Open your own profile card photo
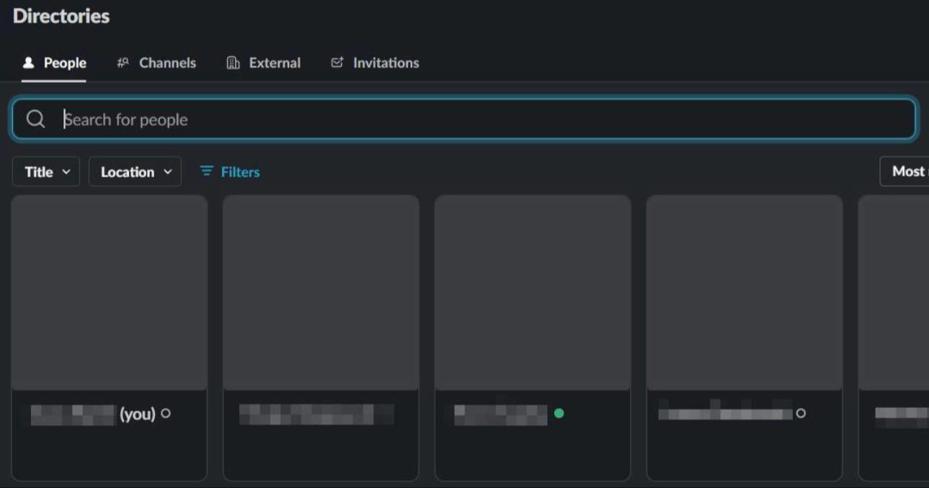 coord(110,293)
